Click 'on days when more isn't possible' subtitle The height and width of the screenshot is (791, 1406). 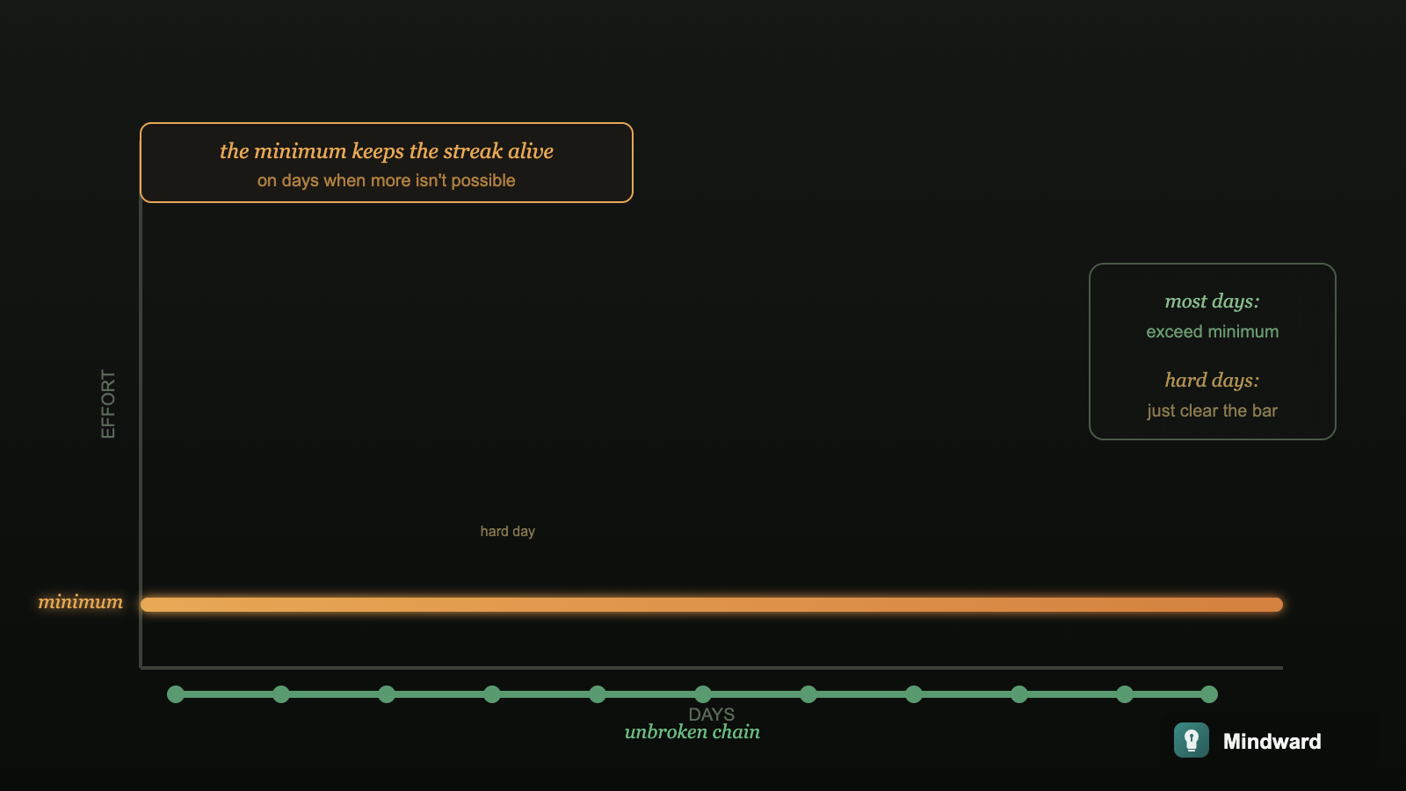(x=386, y=180)
